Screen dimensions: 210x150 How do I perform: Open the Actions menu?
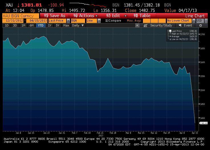tap(85, 16)
